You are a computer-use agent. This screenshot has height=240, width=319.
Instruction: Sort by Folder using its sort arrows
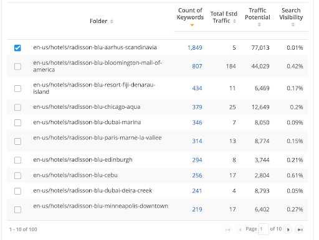tap(112, 21)
